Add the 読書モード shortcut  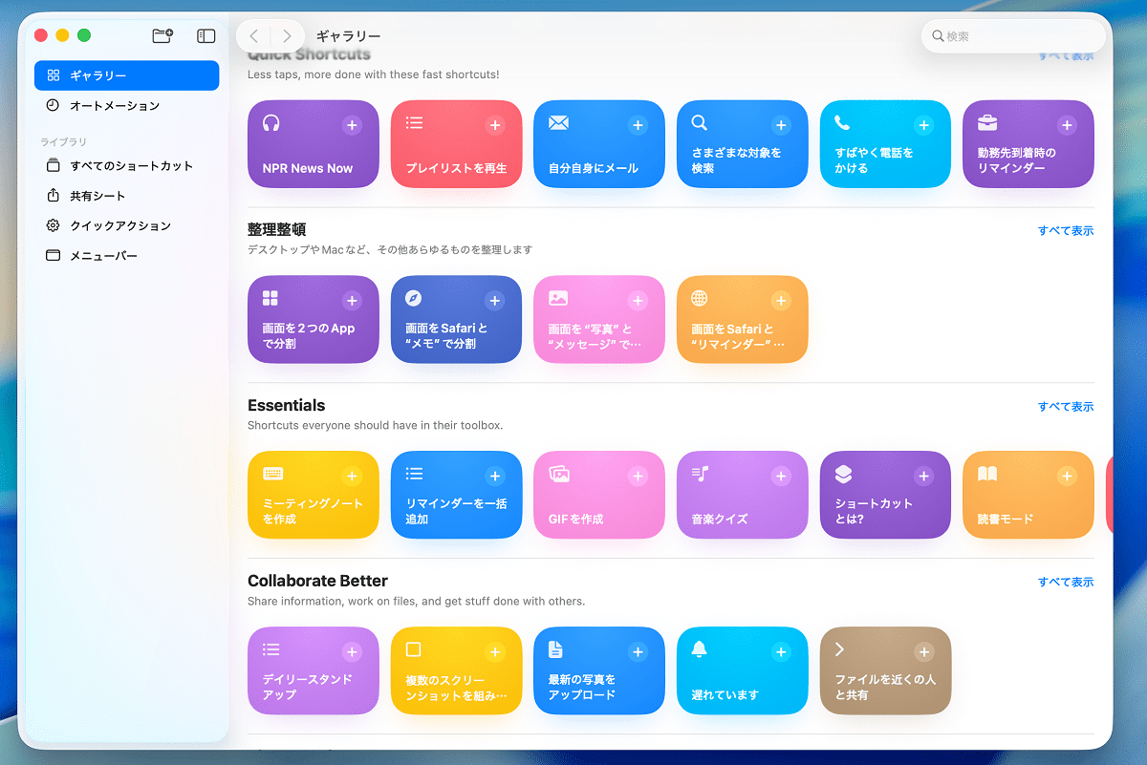tap(1067, 477)
